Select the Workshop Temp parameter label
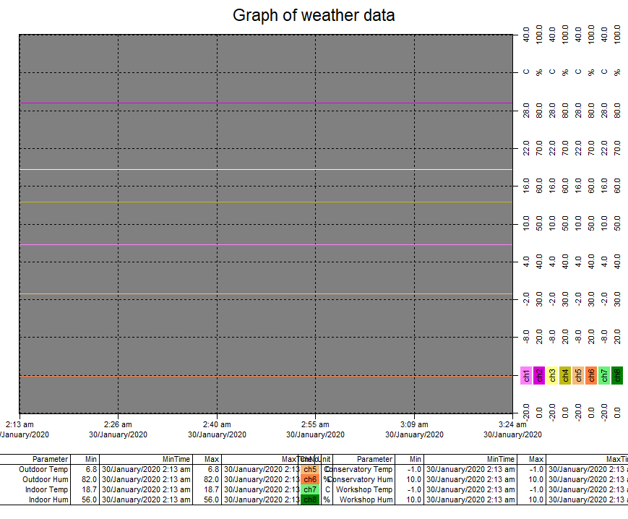628x519 pixels. pos(364,489)
